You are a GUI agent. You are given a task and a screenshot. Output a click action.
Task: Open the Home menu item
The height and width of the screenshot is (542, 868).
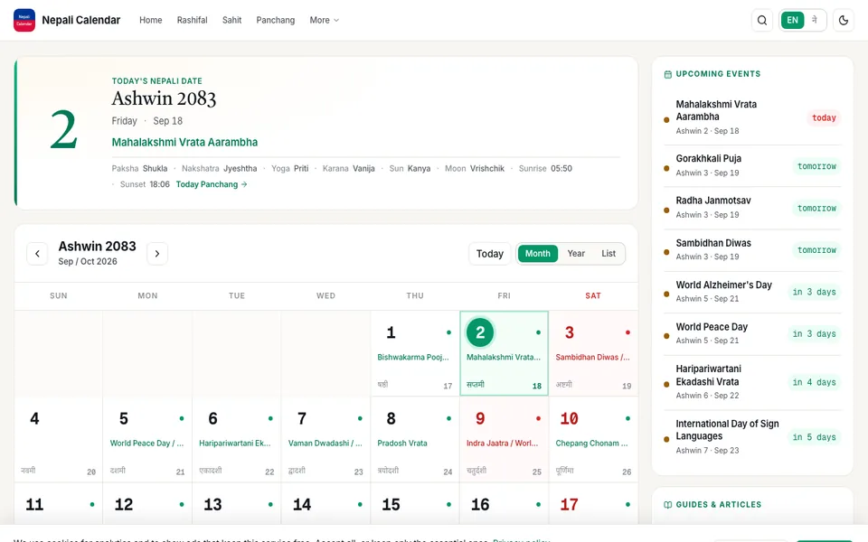pos(151,21)
